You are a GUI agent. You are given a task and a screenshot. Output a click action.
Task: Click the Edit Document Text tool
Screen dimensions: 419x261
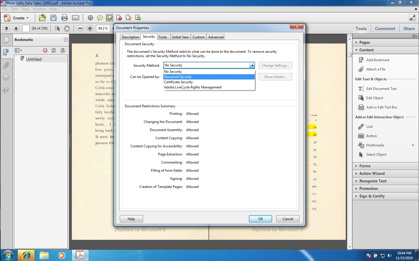click(381, 89)
